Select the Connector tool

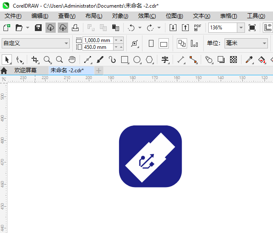coord(193,60)
